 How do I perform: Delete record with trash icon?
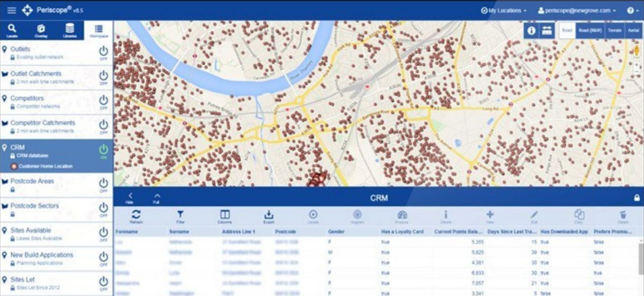(x=623, y=215)
